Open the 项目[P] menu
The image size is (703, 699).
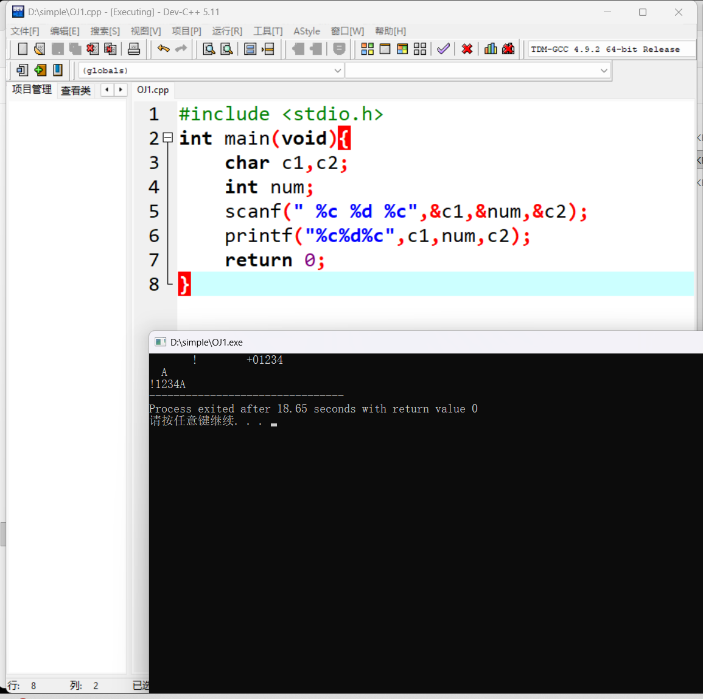(x=186, y=31)
